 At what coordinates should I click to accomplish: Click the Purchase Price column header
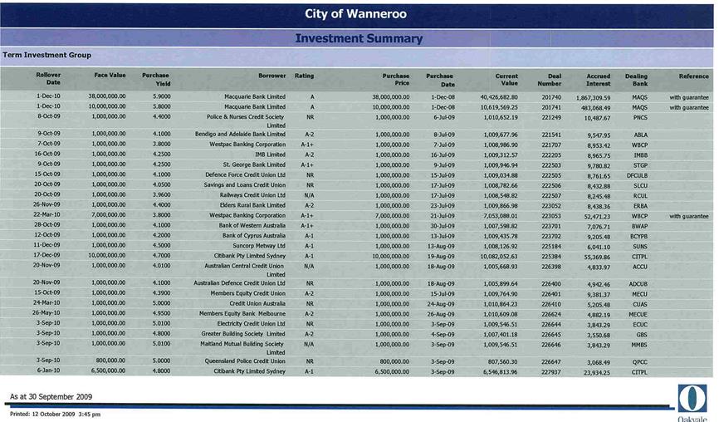396,80
